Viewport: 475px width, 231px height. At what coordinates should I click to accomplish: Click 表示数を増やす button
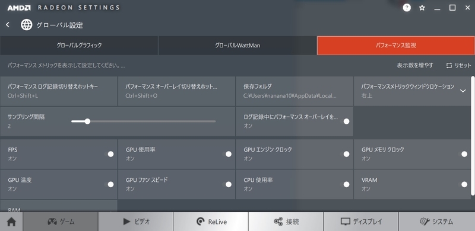tap(415, 65)
